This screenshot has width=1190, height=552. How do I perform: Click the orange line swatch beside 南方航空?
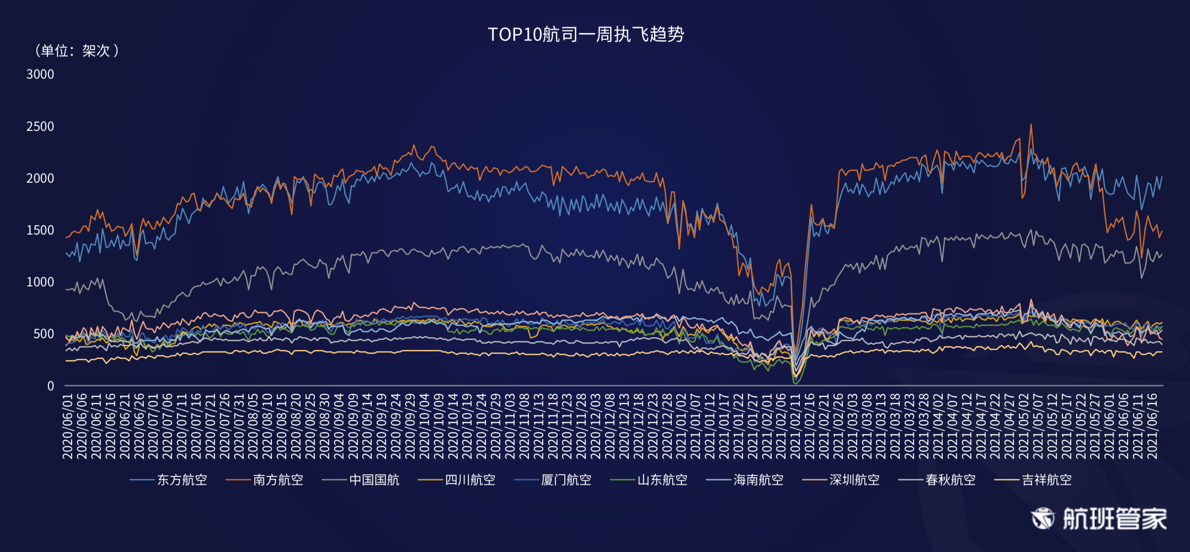[x=238, y=480]
